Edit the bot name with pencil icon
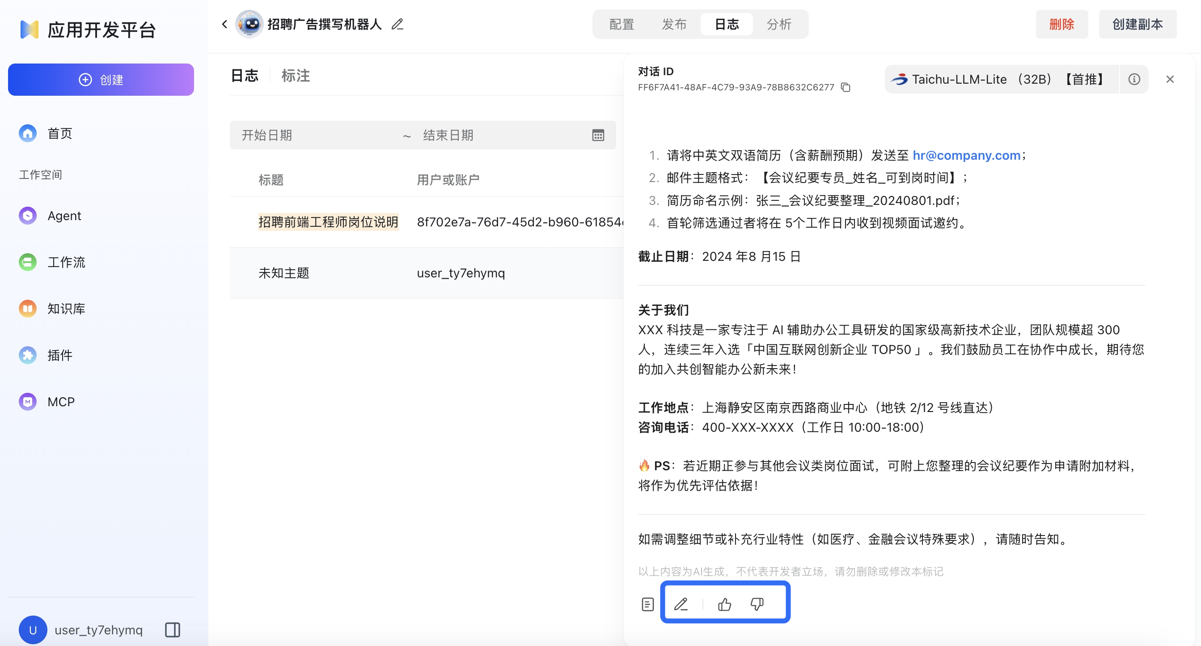1201x646 pixels. coord(397,24)
